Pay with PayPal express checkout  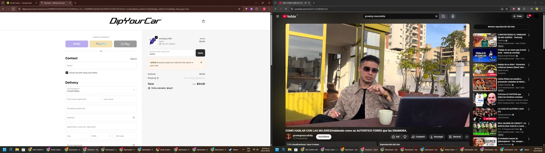pyautogui.click(x=101, y=44)
